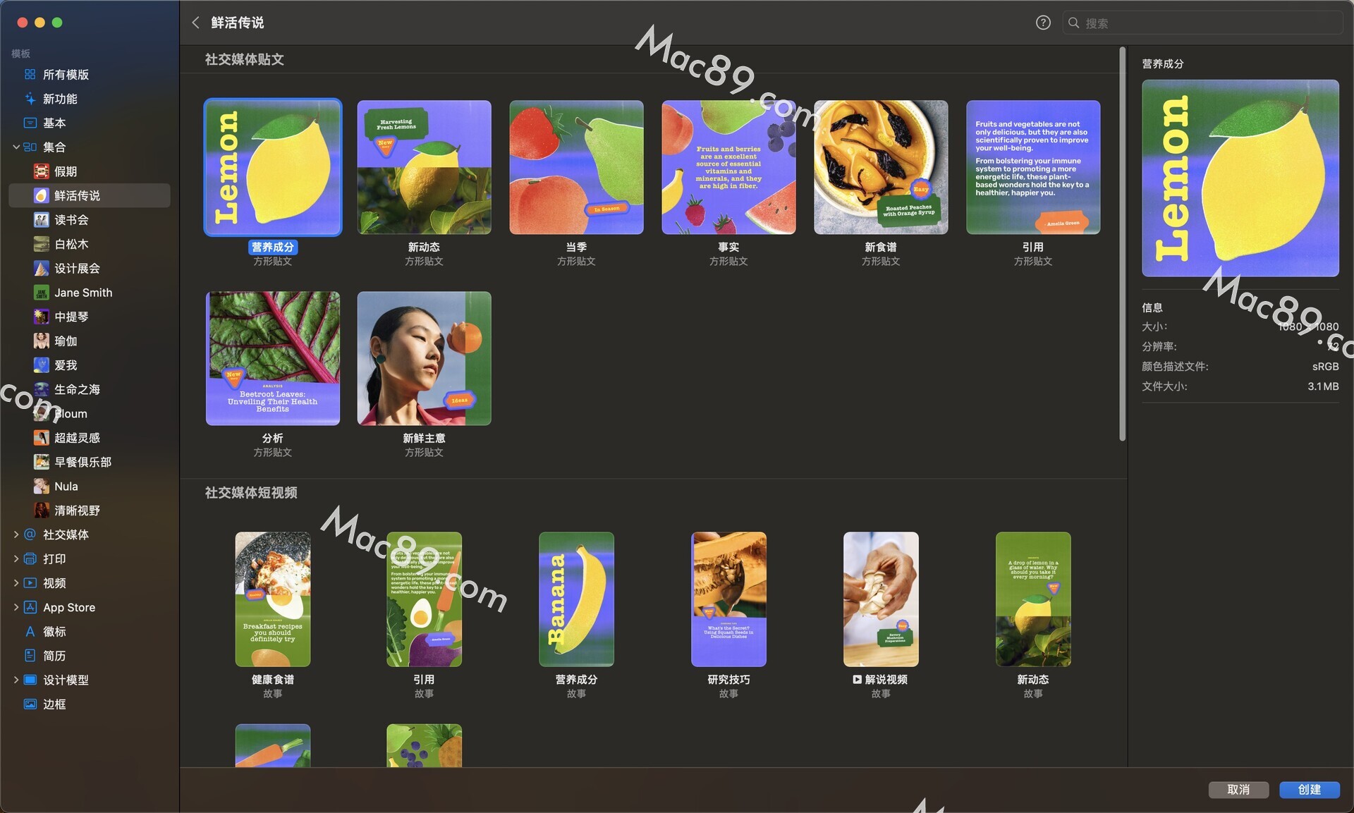This screenshot has width=1354, height=813.
Task: Select 早餐俱乐部 collection in sidebar
Action: (x=83, y=462)
